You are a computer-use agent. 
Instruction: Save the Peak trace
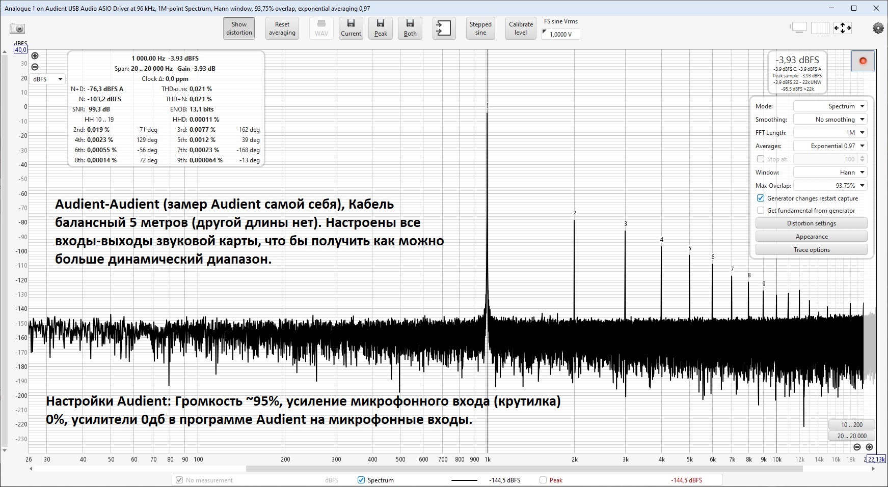tap(381, 28)
